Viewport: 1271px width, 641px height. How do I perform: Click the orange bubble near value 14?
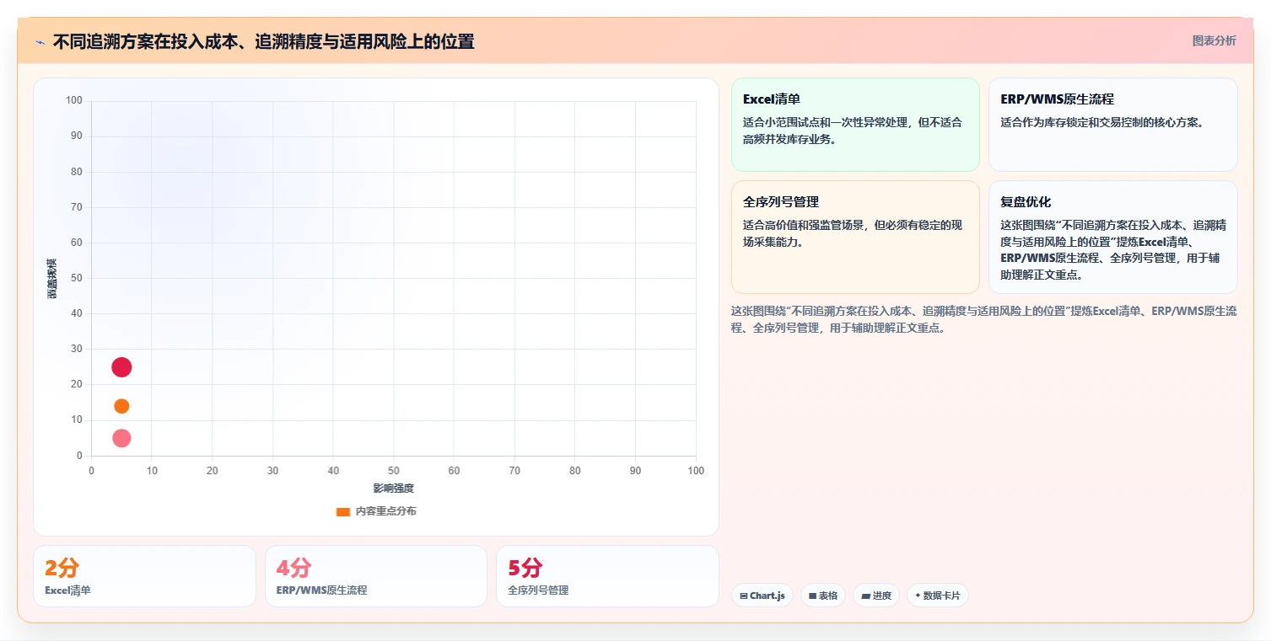[x=121, y=406]
